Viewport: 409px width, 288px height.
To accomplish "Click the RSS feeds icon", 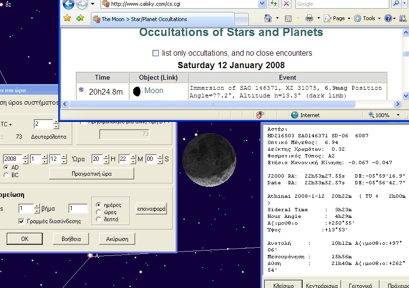I will click(288, 18).
